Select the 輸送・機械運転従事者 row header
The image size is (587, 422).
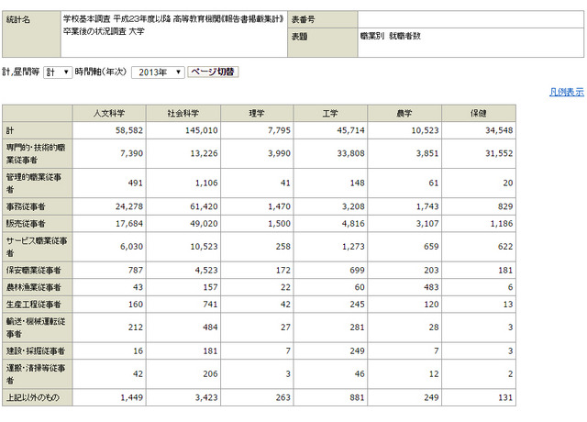[x=37, y=328]
